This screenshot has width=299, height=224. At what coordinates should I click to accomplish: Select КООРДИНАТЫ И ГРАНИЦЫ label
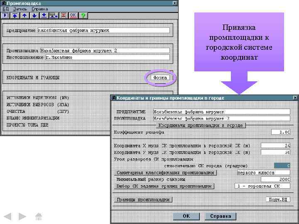[33, 78]
